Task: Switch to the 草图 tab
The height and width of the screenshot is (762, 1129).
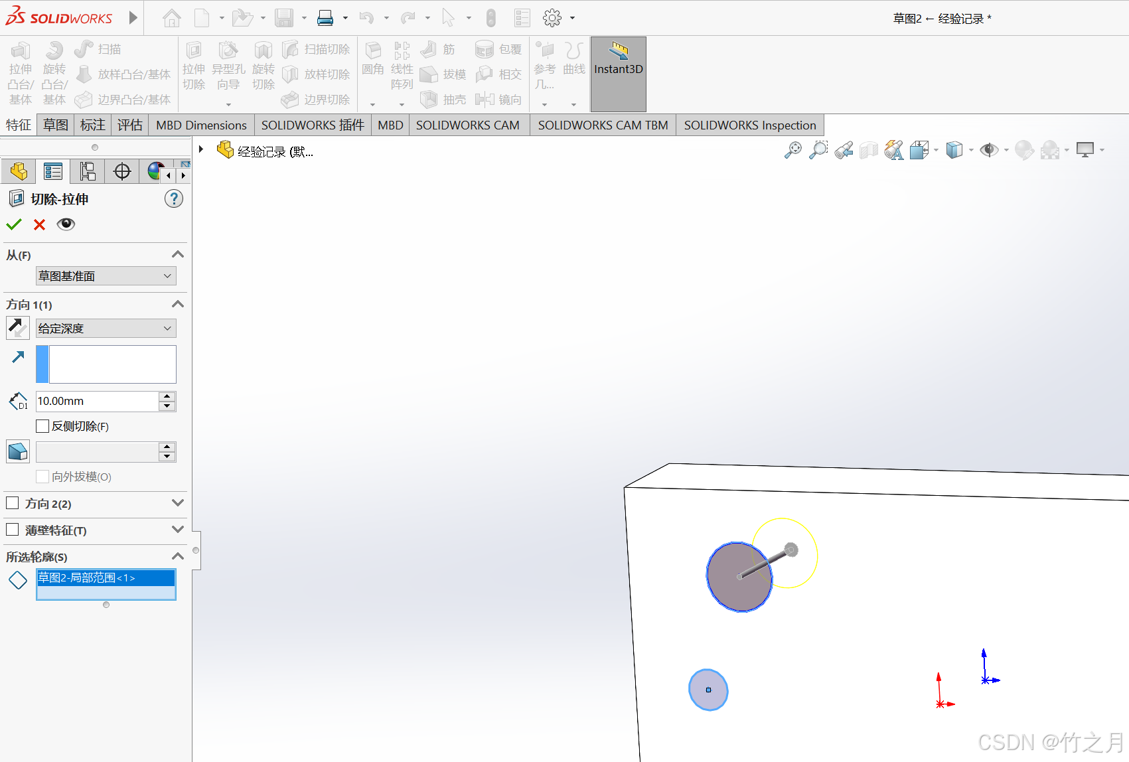Action: click(56, 125)
